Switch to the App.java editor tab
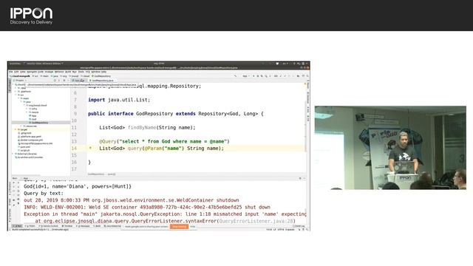 79,81
